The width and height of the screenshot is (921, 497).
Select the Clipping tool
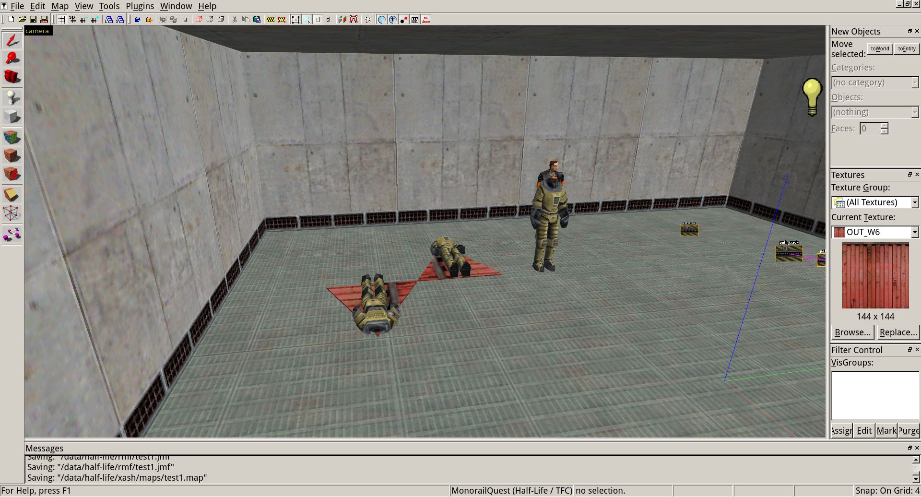coord(12,195)
